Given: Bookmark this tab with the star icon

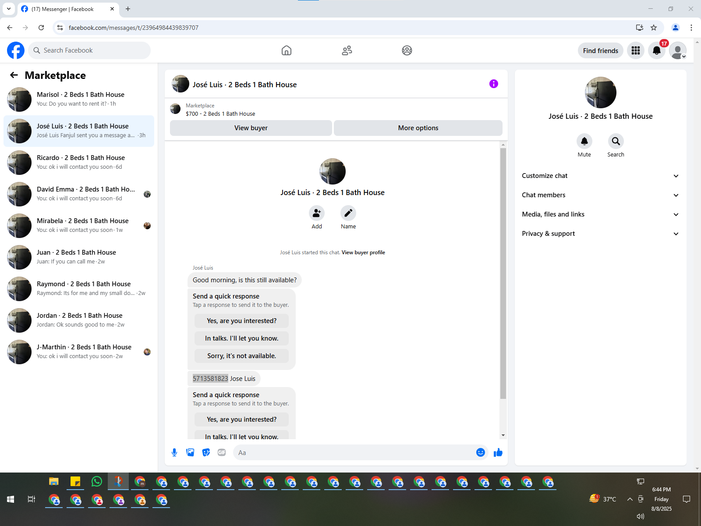Looking at the screenshot, I should pyautogui.click(x=654, y=28).
